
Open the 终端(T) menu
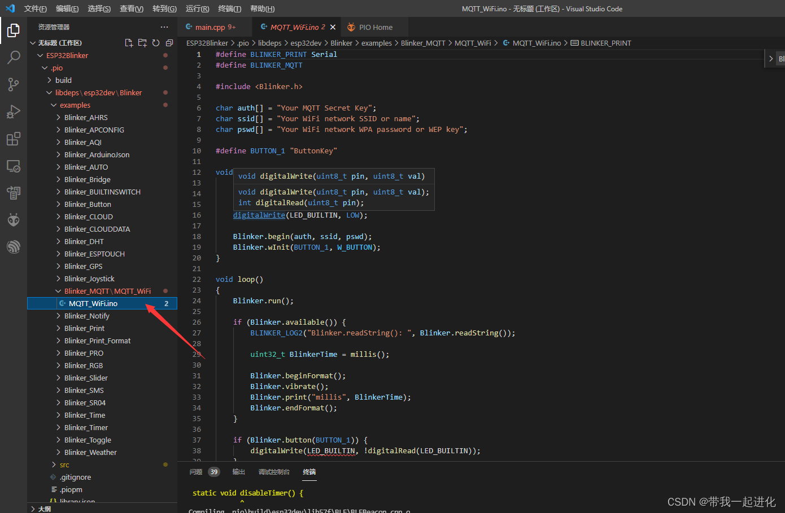click(229, 8)
